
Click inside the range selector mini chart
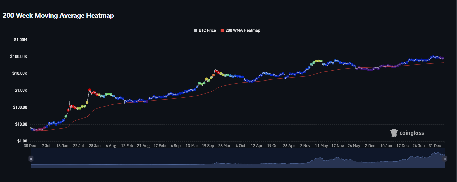point(236,159)
